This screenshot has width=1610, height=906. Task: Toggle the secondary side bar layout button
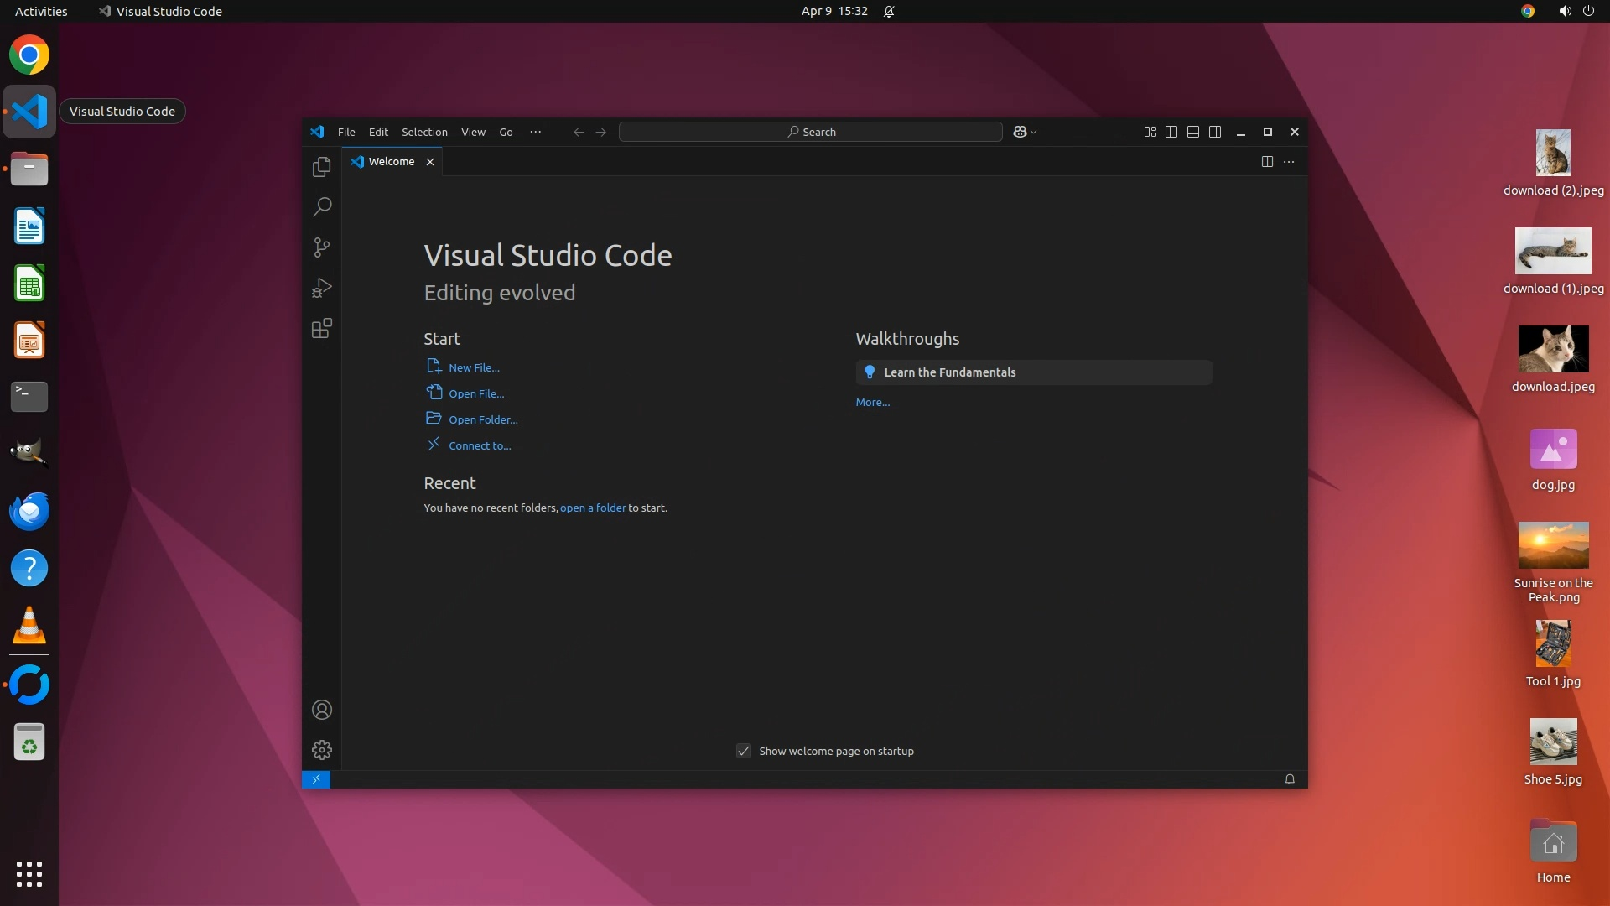(1215, 132)
